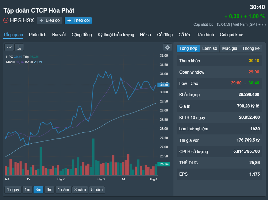Viewport: 268px width, 200px height.
Task: Switch to the 5 năm range
Action: [x=97, y=190]
